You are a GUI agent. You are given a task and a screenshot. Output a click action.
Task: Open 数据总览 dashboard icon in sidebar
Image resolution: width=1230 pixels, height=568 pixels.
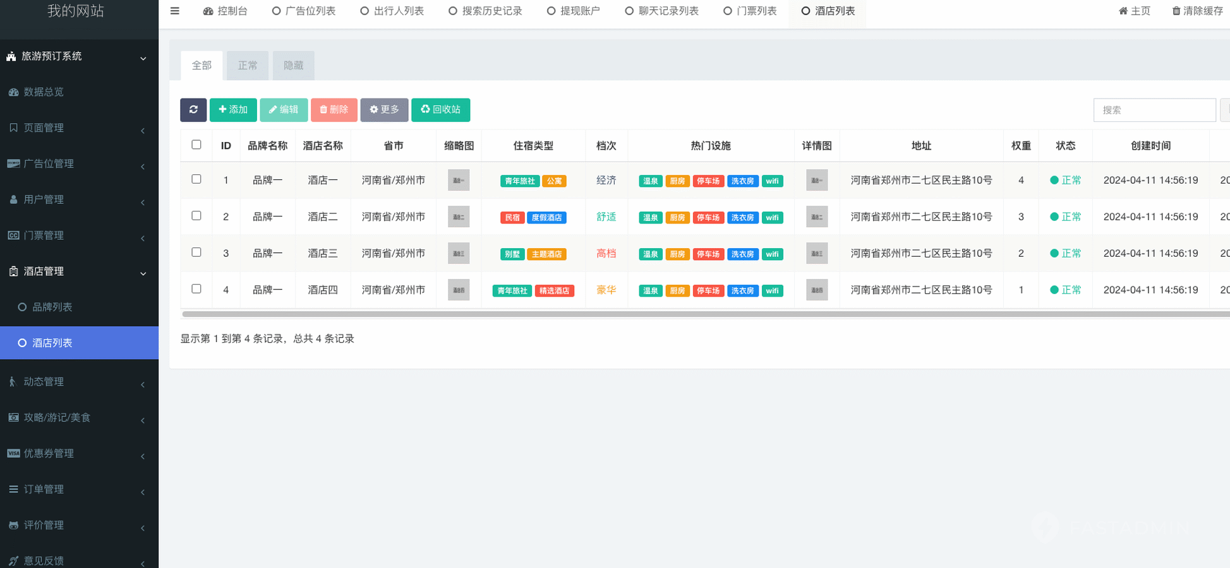13,92
